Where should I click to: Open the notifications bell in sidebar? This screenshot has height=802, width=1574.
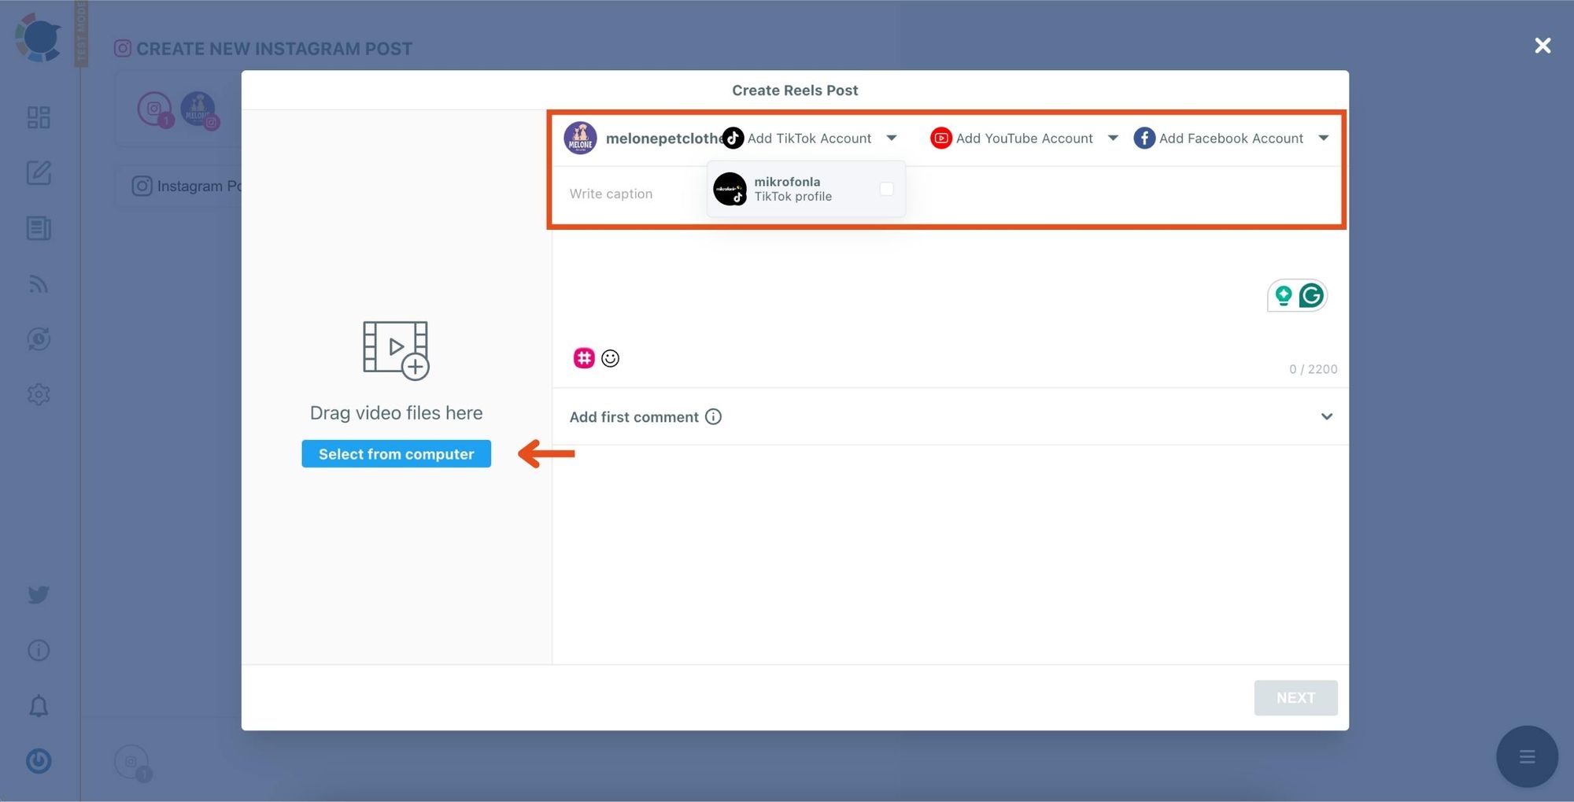(38, 706)
